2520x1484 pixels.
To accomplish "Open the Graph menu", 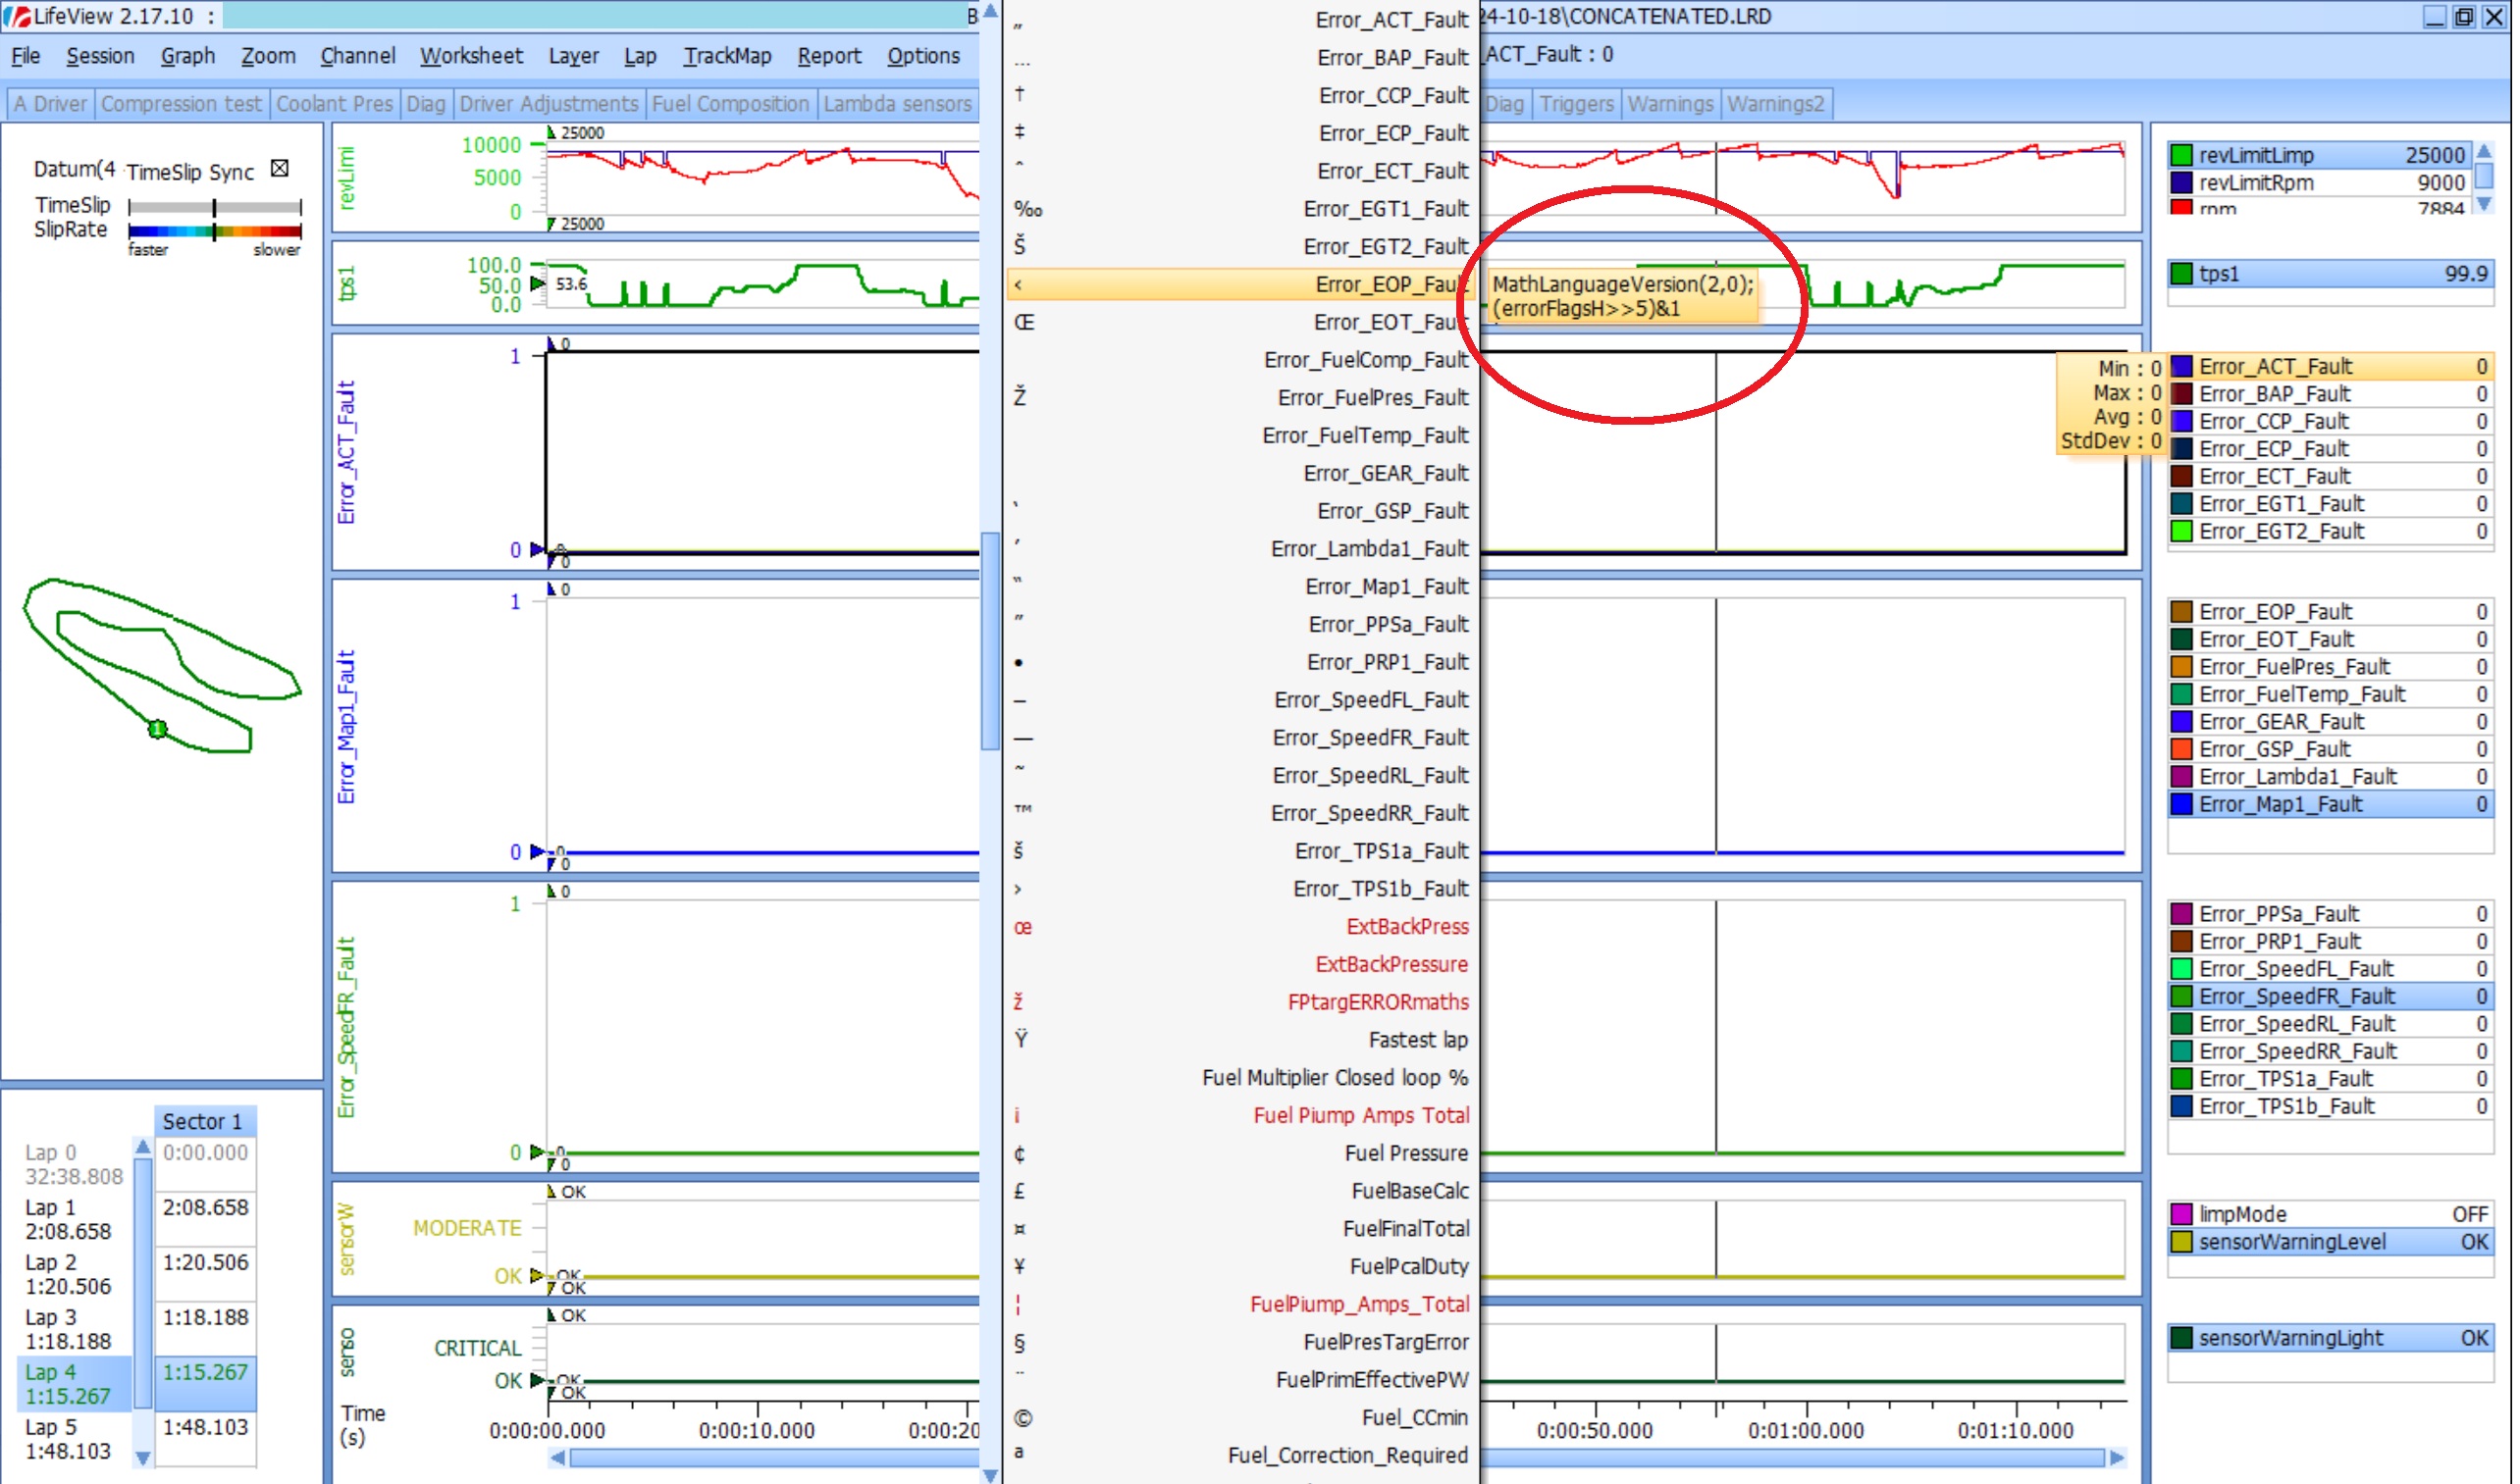I will pos(188,56).
